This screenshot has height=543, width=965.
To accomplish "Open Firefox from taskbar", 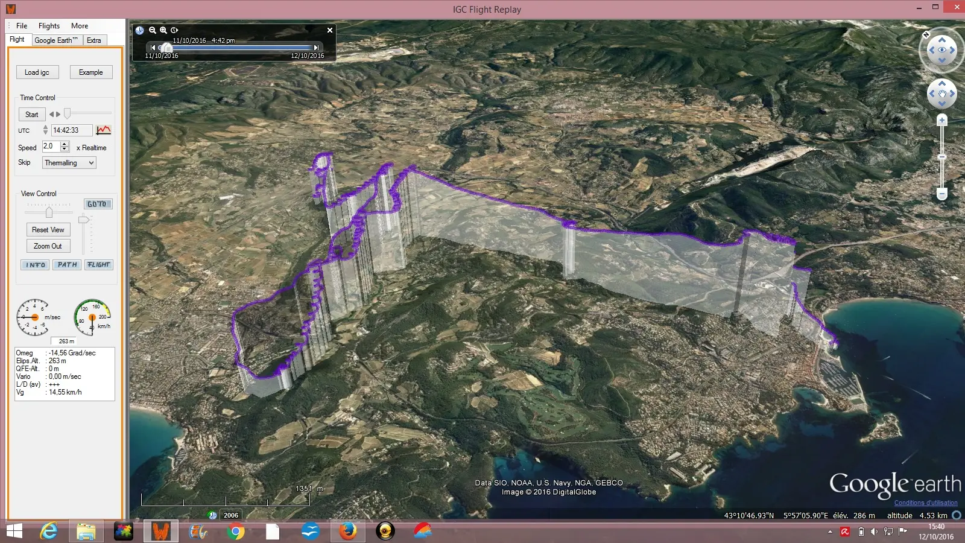I will (347, 531).
